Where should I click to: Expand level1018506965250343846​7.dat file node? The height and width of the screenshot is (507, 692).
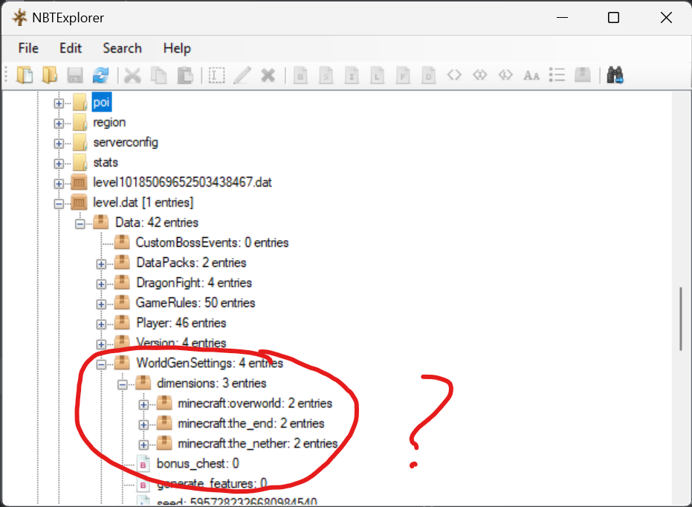tap(59, 184)
